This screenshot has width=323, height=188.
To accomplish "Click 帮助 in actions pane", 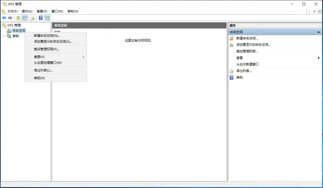I will 239,78.
